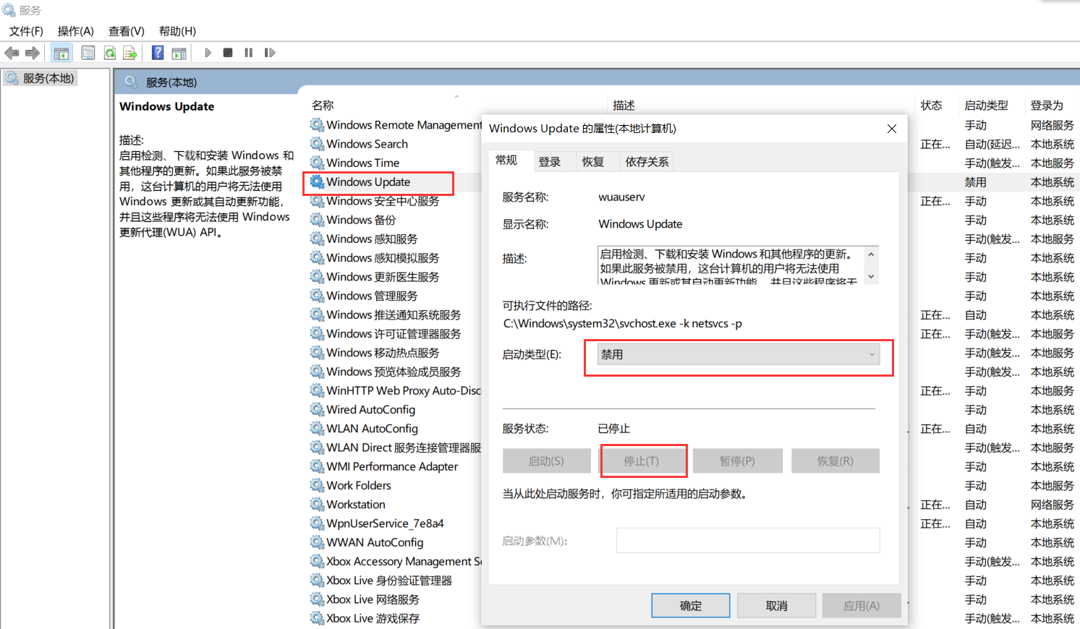Image resolution: width=1080 pixels, height=629 pixels.
Task: Click the 确定 button
Action: pyautogui.click(x=691, y=606)
